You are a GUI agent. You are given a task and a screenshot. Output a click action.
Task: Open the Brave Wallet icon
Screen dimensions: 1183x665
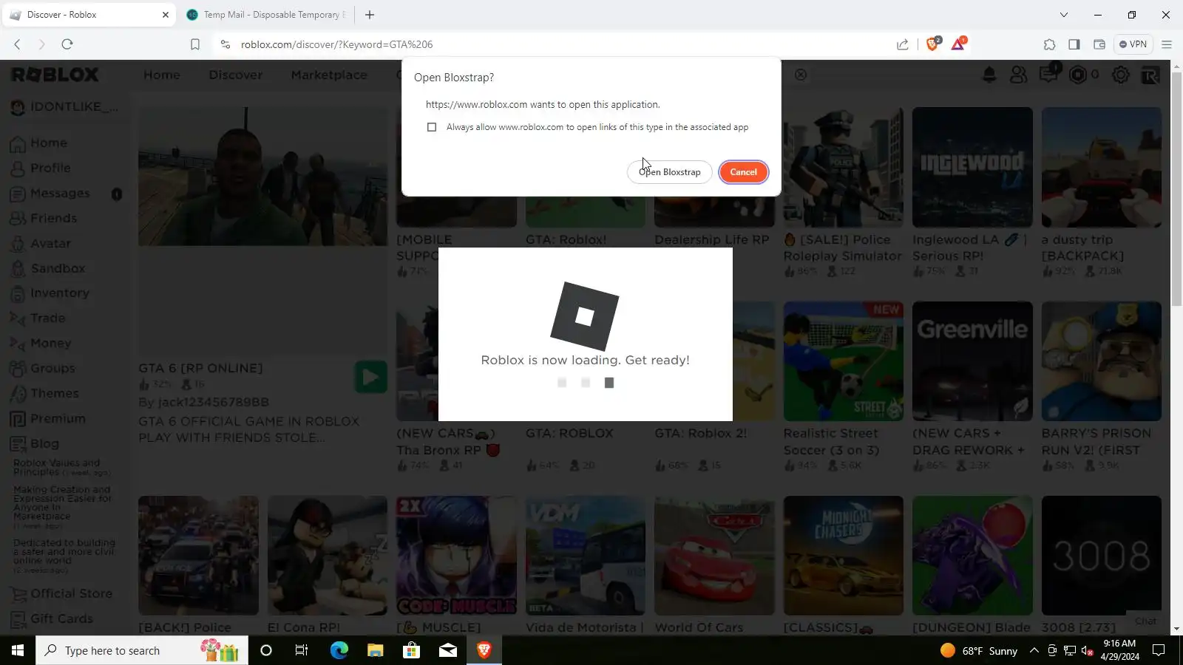[x=1099, y=44]
